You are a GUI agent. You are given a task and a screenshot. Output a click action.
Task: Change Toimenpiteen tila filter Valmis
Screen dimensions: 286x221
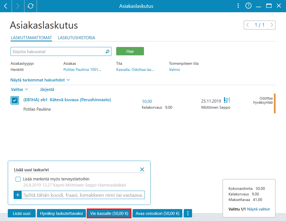pyautogui.click(x=174, y=69)
